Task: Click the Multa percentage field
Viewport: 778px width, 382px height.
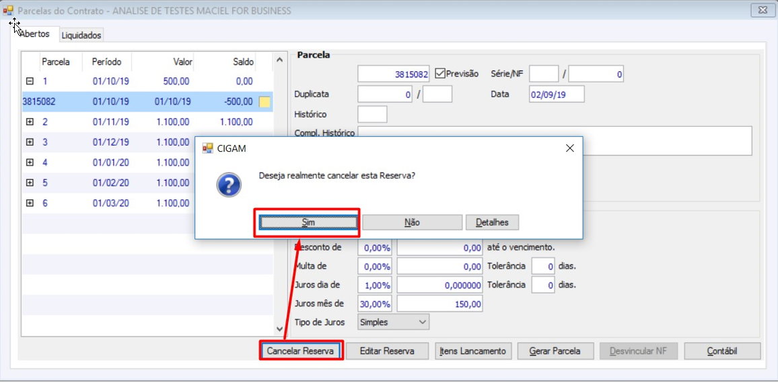Action: [375, 267]
